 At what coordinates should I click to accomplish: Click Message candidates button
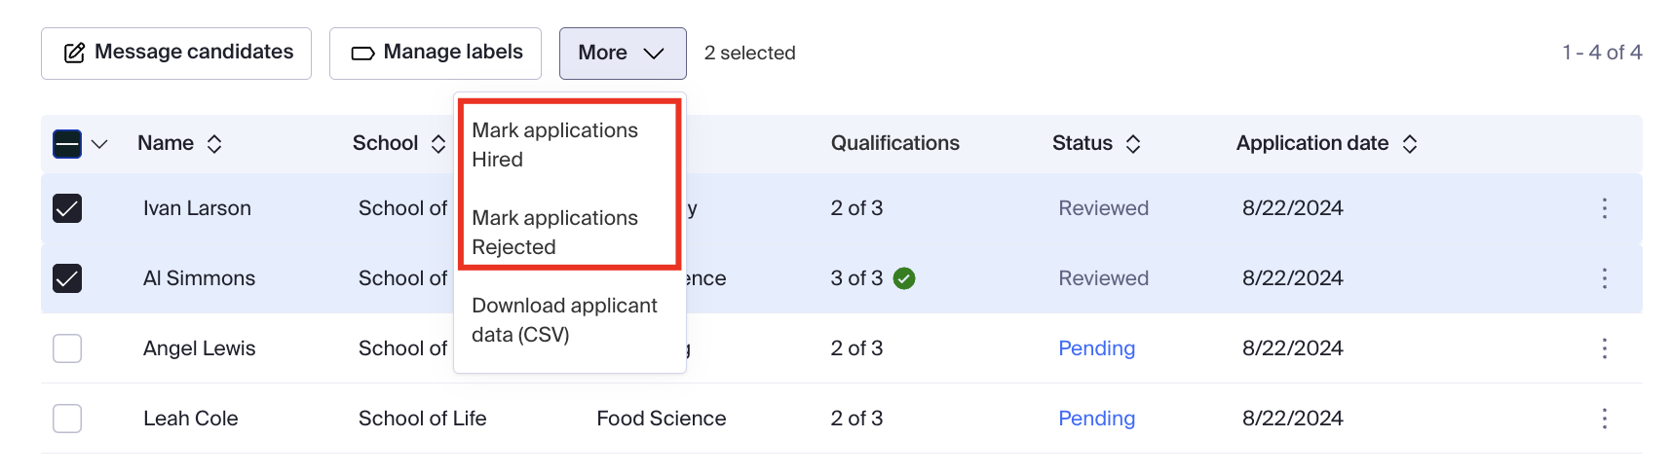tap(176, 54)
